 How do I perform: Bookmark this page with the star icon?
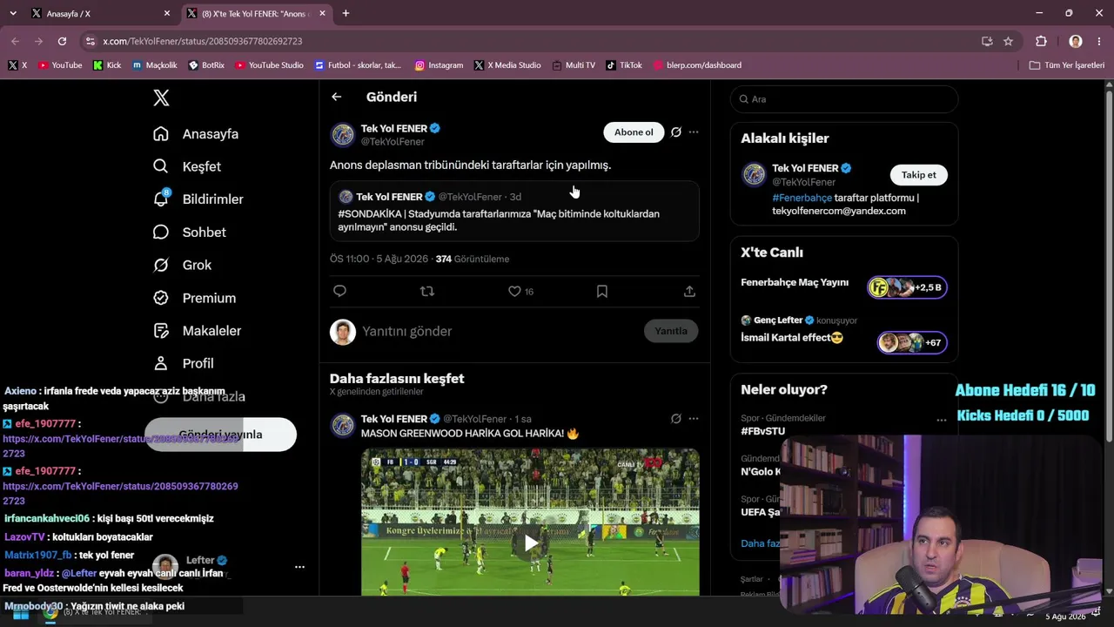pos(1008,41)
